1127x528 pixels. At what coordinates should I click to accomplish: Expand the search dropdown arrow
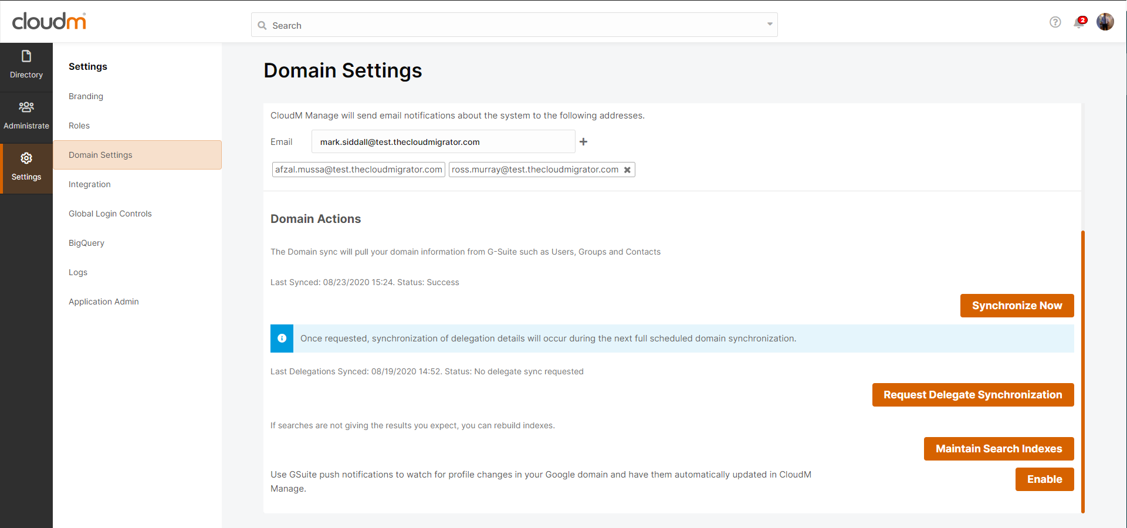770,24
